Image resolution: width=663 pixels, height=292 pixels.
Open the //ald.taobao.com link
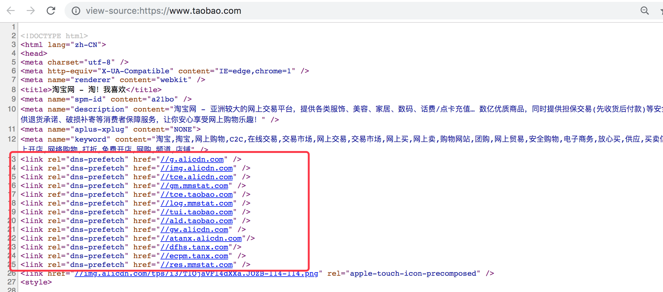(x=196, y=221)
